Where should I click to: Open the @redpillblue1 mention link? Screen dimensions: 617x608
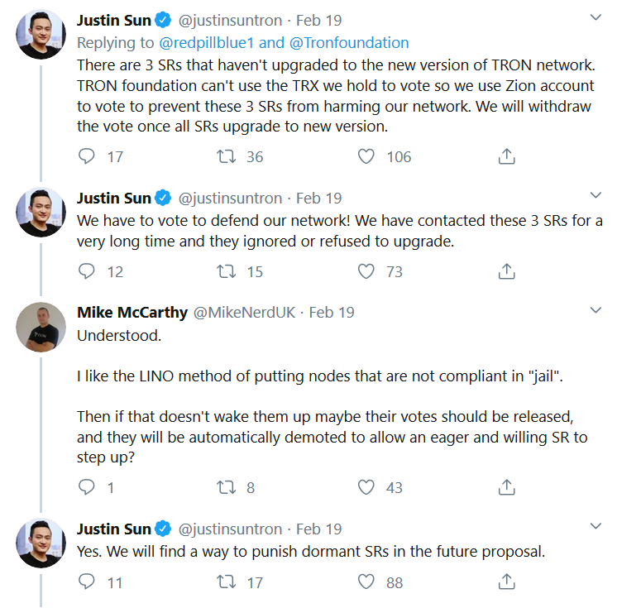click(206, 42)
